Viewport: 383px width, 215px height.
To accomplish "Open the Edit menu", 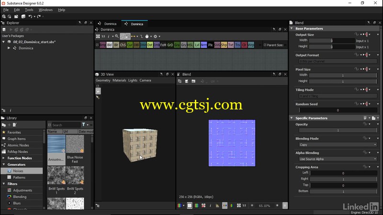I will [x=17, y=10].
